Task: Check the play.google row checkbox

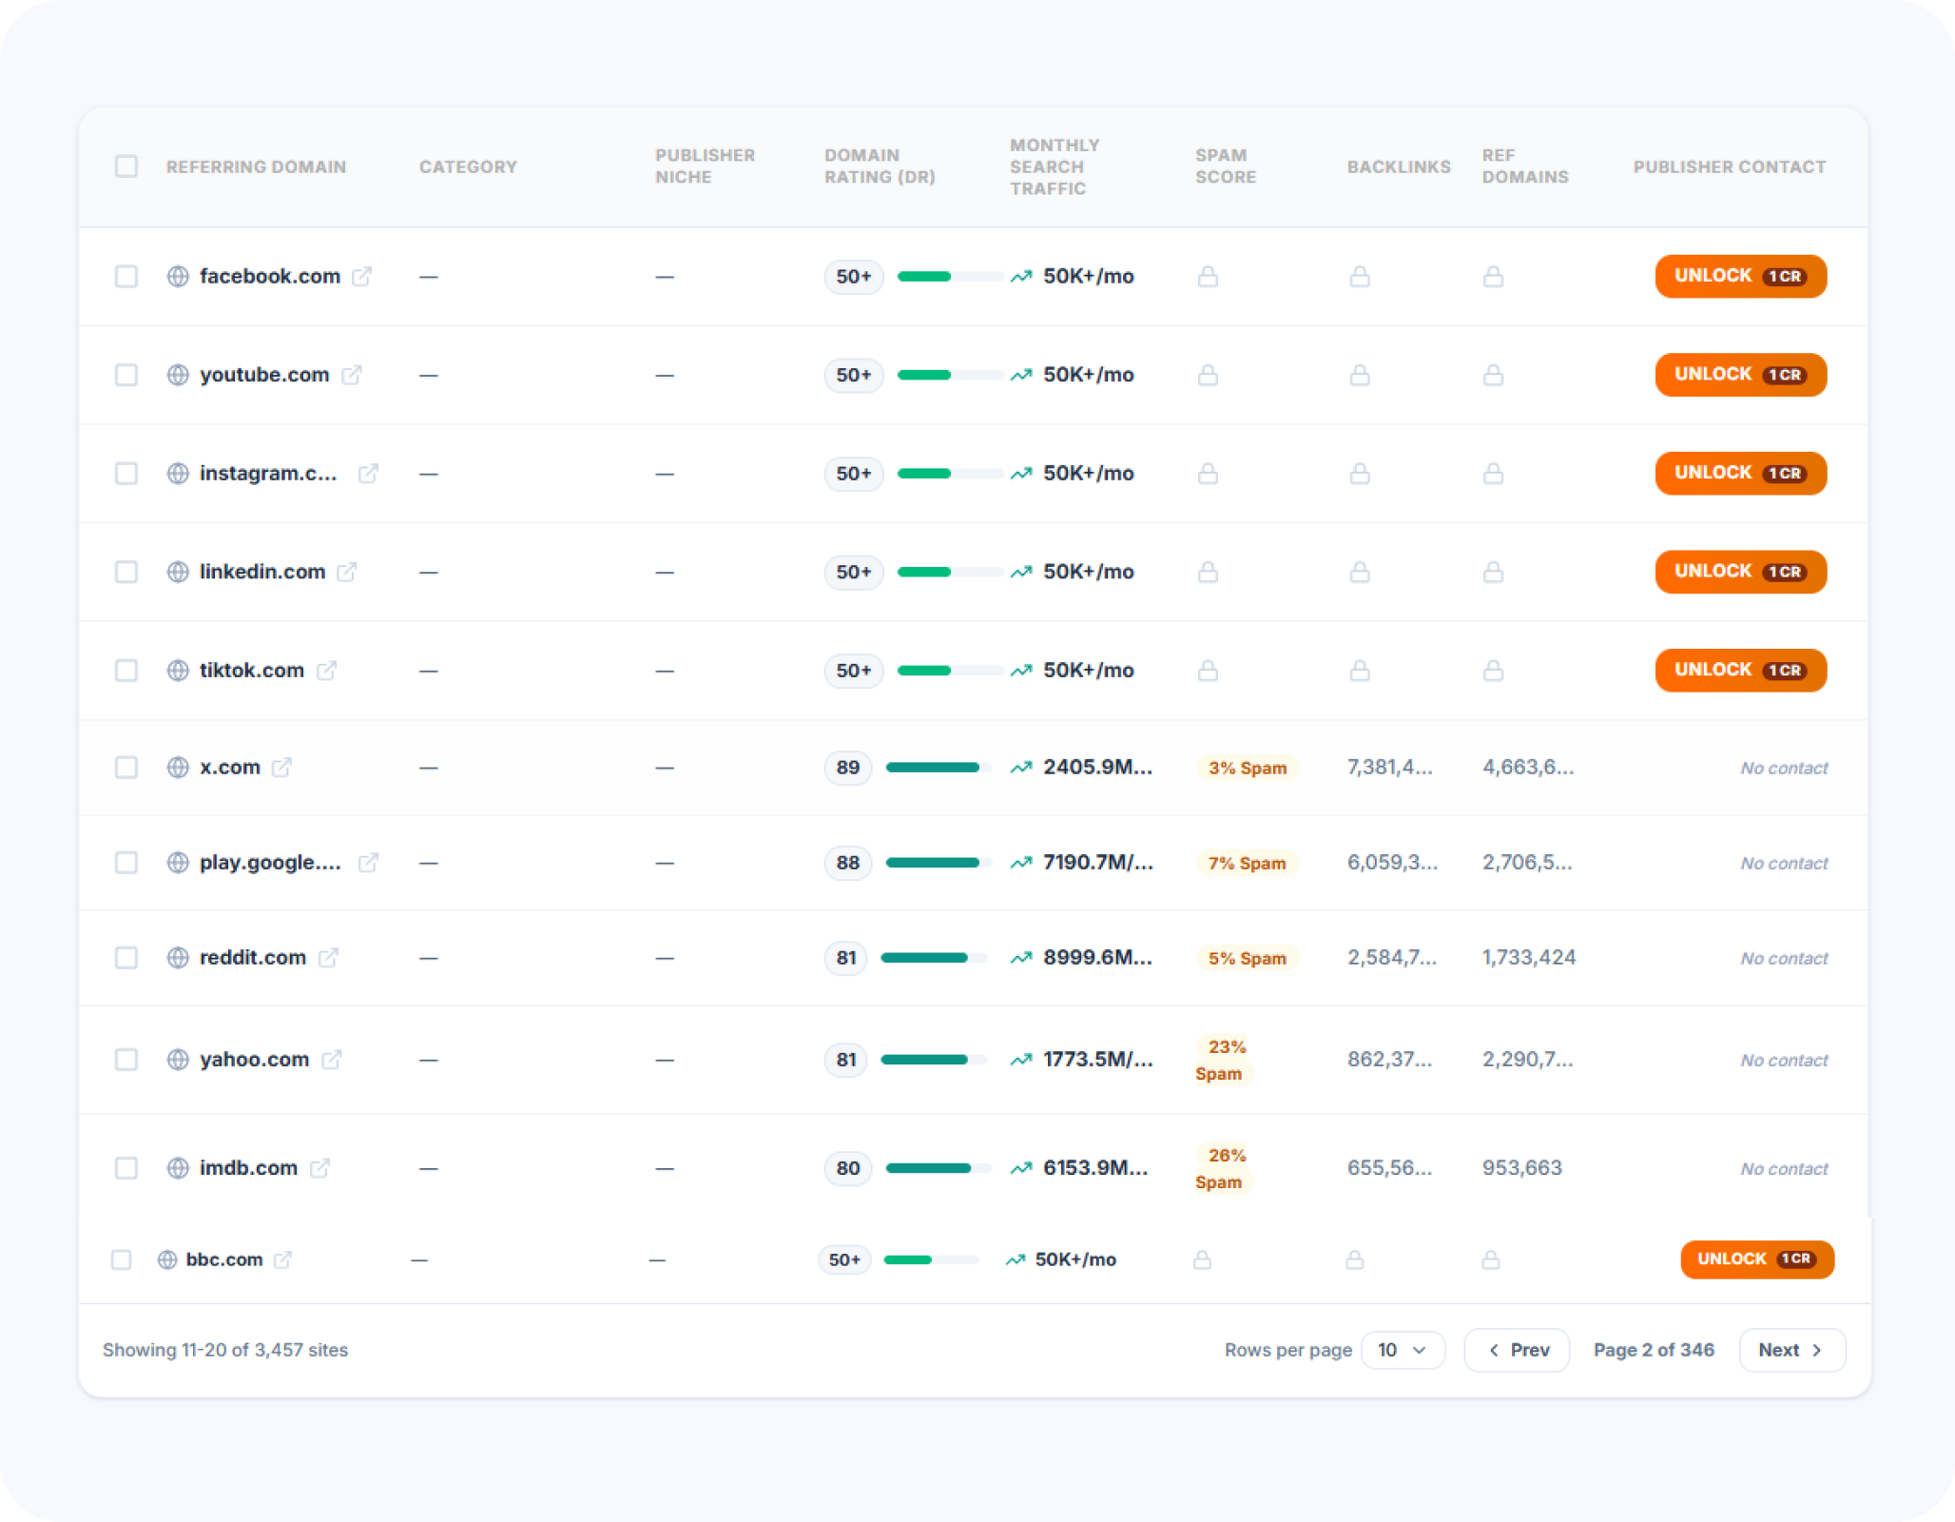Action: pyautogui.click(x=126, y=863)
